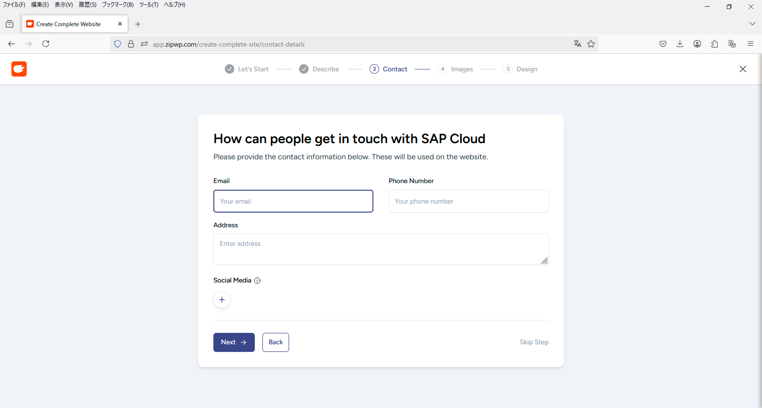Image resolution: width=762 pixels, height=408 pixels.
Task: Expand the list all tabs chevron
Action: 752,24
